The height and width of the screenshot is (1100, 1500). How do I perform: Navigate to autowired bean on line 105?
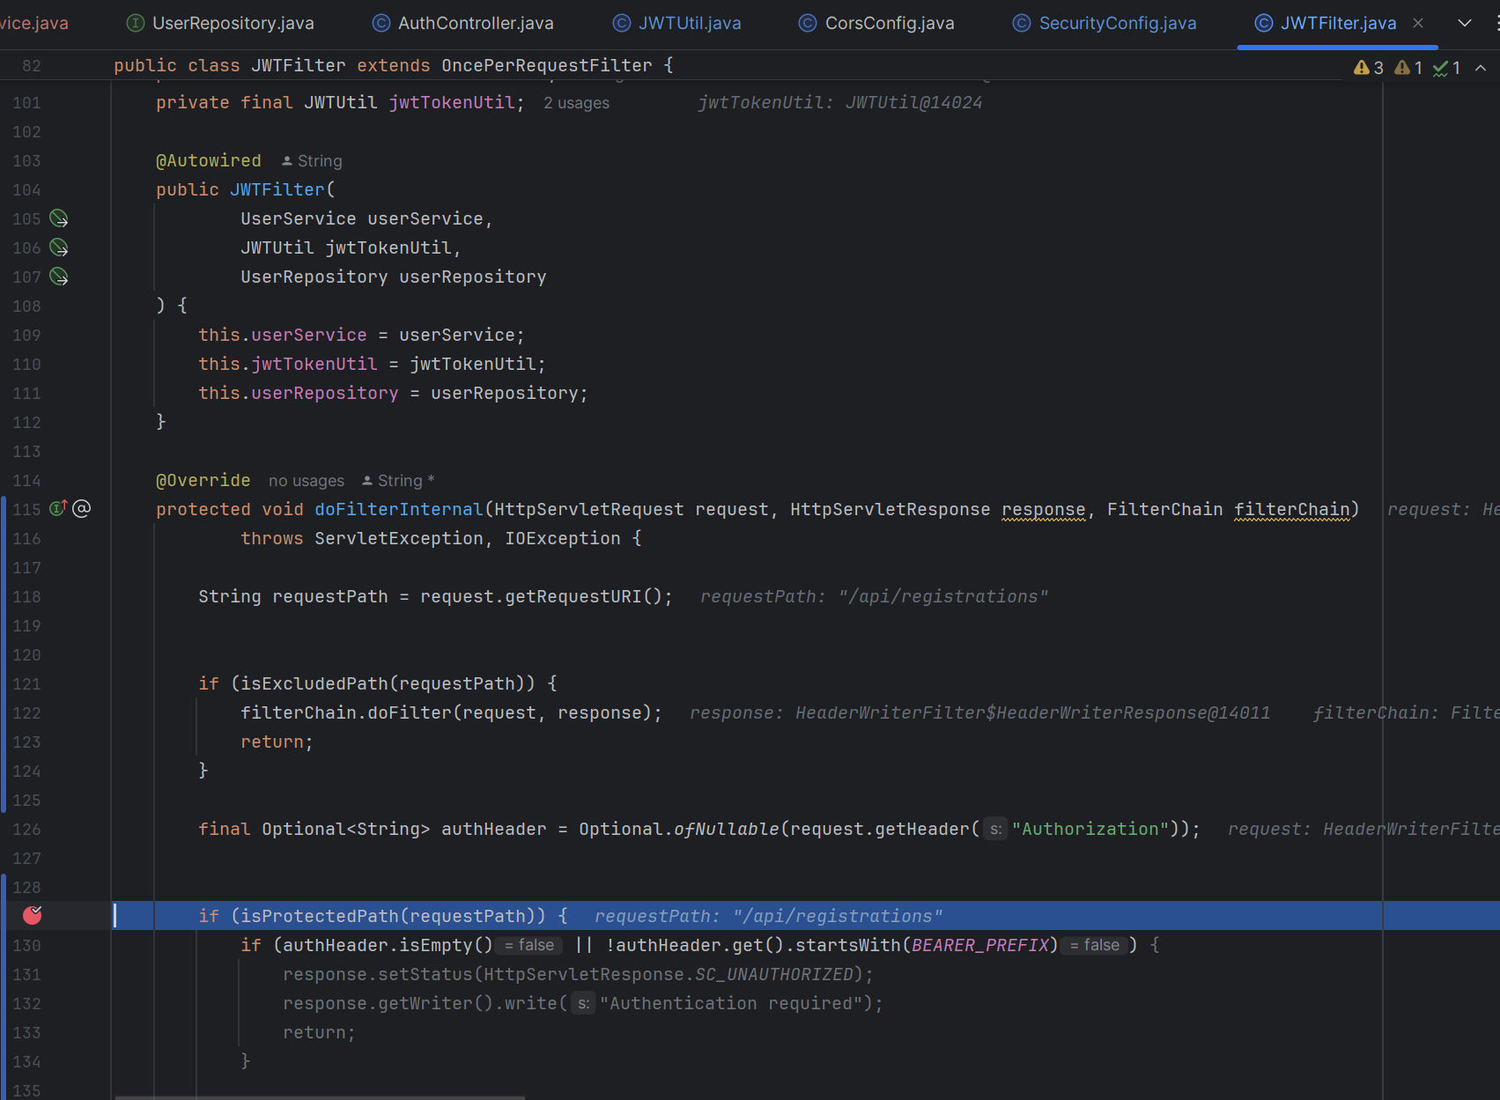(59, 218)
